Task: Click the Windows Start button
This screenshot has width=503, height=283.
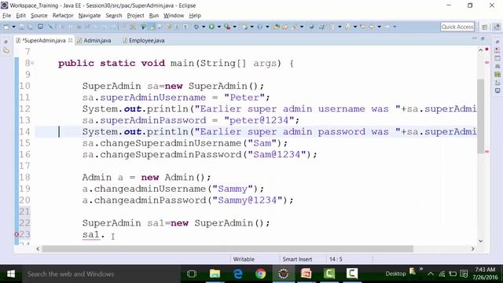Action: tap(11, 274)
